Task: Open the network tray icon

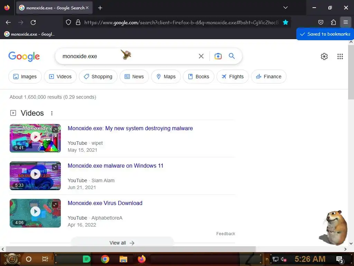Action: click(276, 259)
